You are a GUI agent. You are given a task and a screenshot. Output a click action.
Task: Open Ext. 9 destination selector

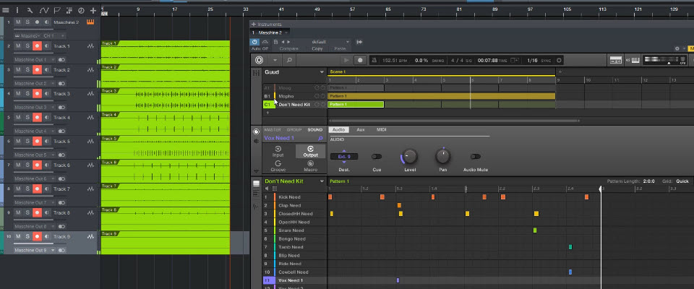point(344,157)
